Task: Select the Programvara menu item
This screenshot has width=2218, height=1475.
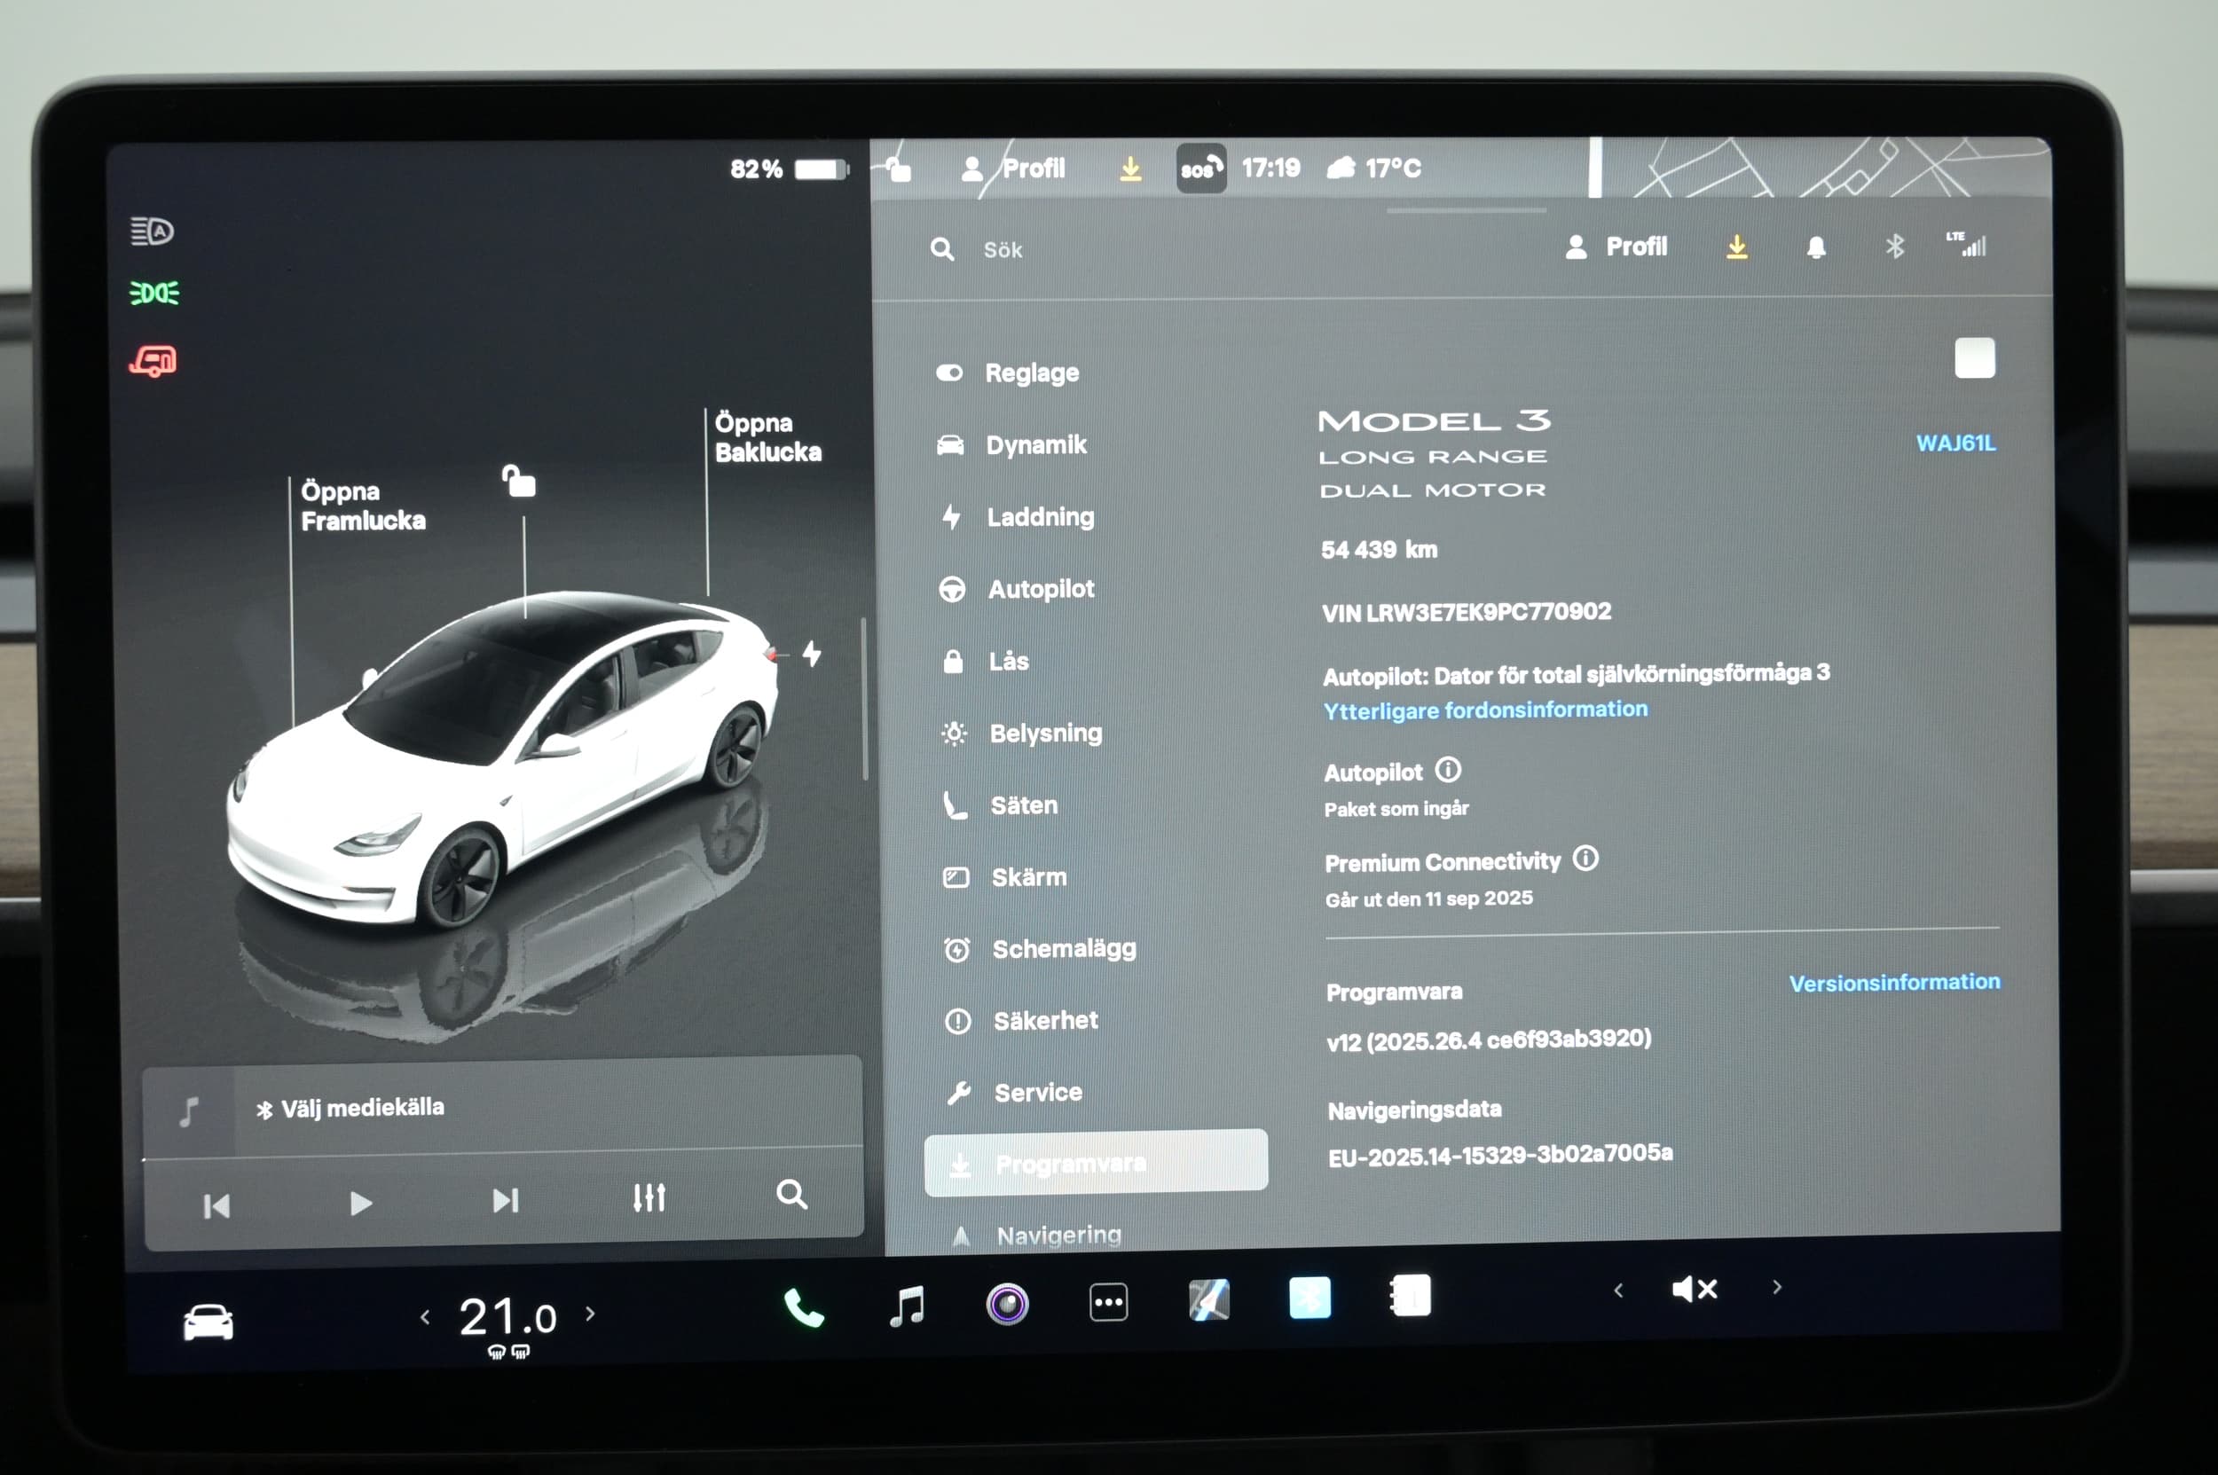Action: pos(1097,1163)
